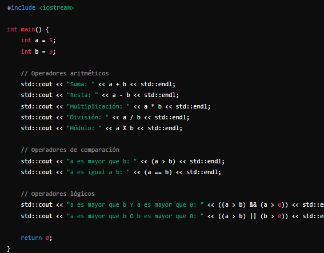Click the "Módulo: " string literal
This screenshot has height=253, width=324.
(84, 128)
